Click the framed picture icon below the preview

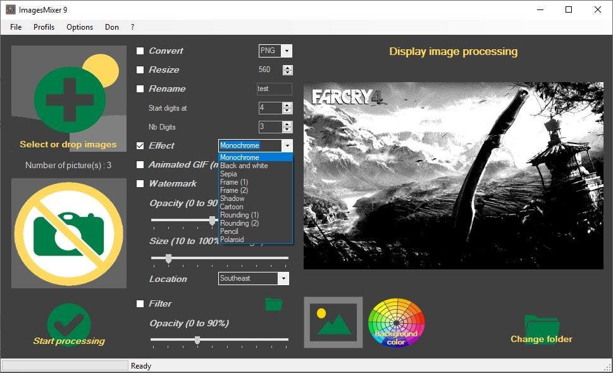click(333, 322)
